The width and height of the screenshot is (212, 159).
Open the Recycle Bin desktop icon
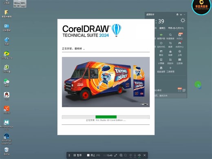coord(7,151)
